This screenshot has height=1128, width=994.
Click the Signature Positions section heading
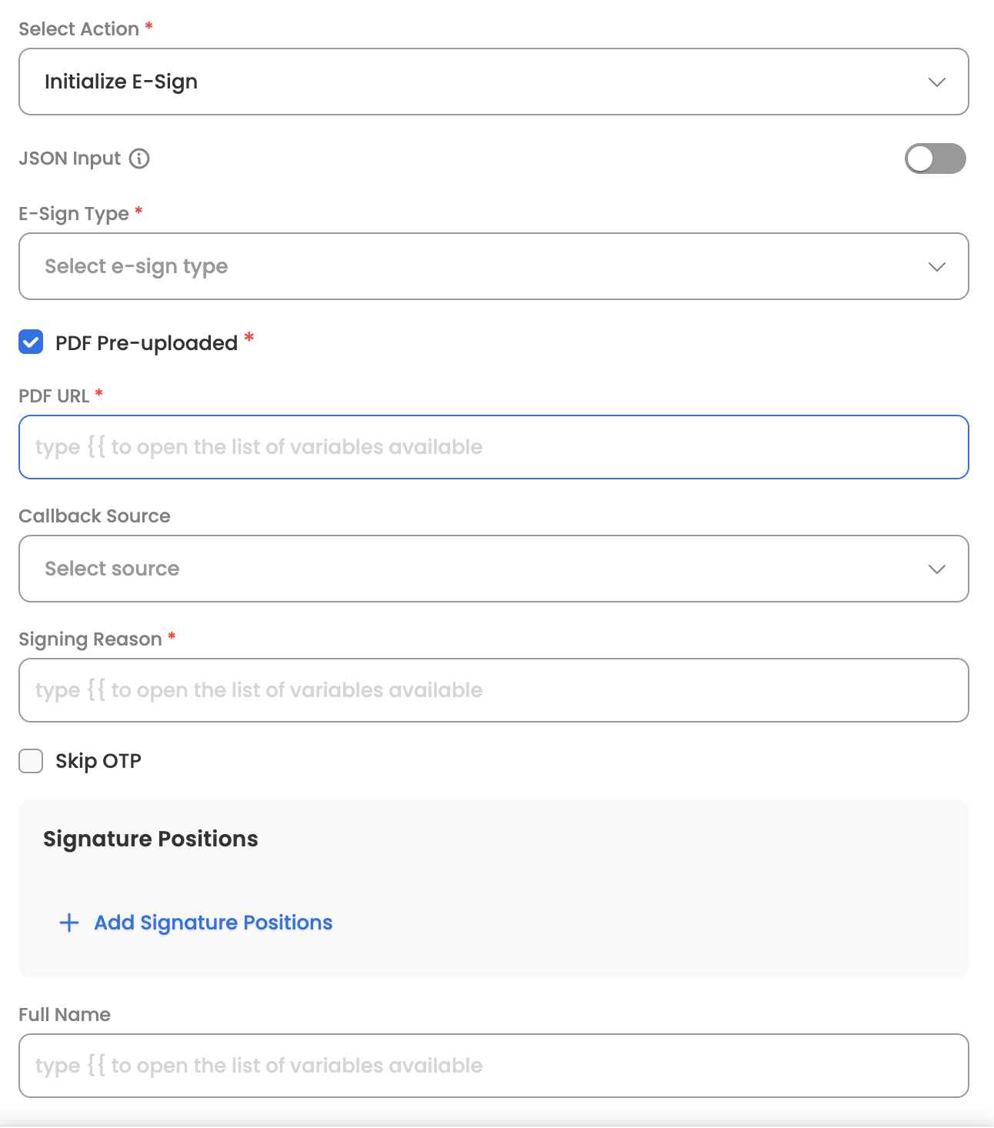coord(151,839)
